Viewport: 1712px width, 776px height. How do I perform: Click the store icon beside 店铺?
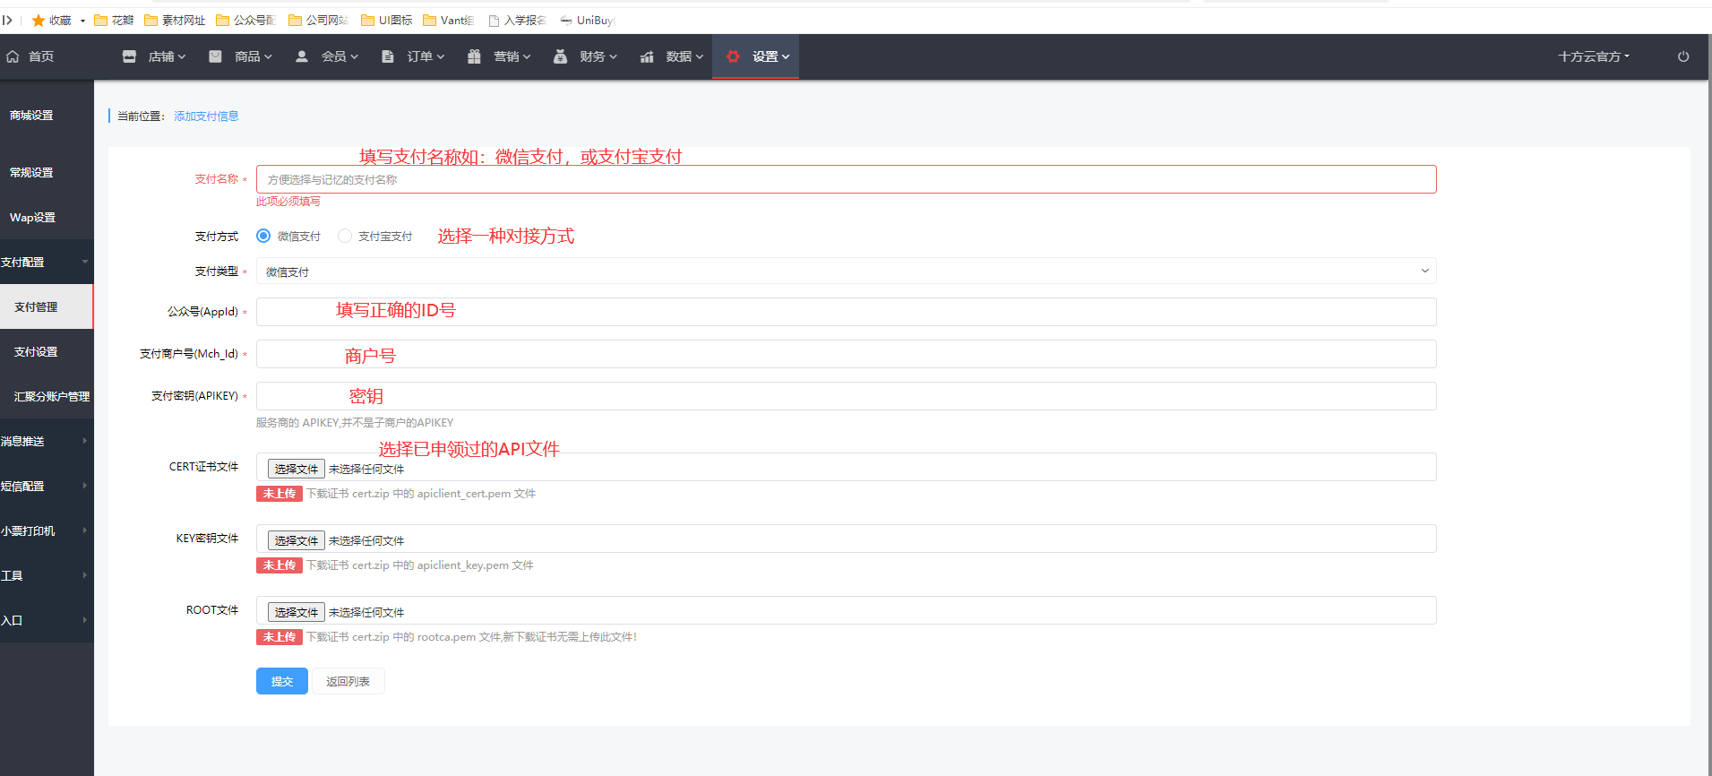(x=129, y=56)
